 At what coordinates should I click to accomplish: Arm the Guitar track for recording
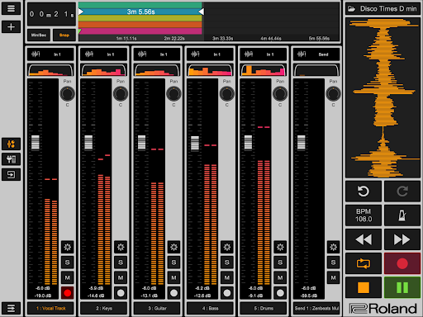(173, 293)
